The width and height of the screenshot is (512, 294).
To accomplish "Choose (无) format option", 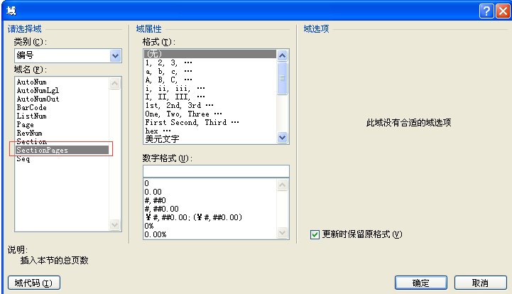I will pos(210,54).
